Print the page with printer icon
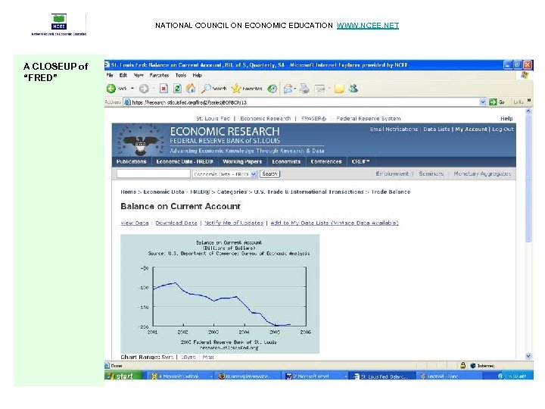 [304, 89]
